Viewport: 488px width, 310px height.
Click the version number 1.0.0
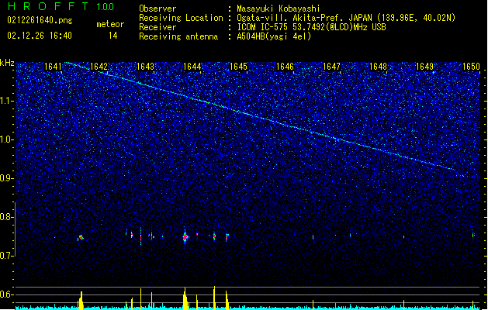[106, 7]
